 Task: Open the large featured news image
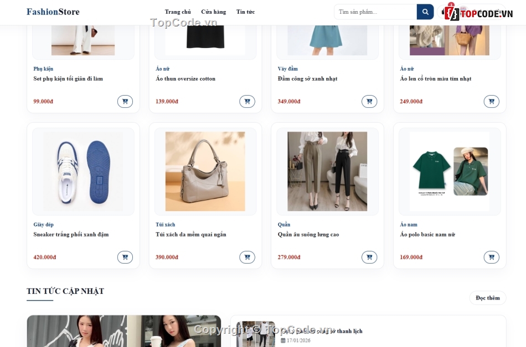click(x=124, y=331)
